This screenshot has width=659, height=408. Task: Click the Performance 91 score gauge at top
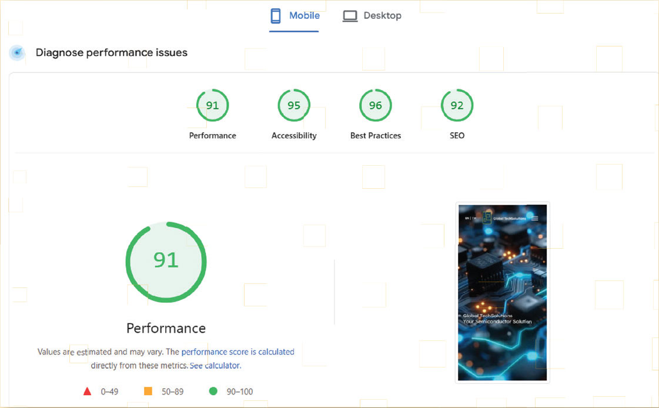pos(212,106)
